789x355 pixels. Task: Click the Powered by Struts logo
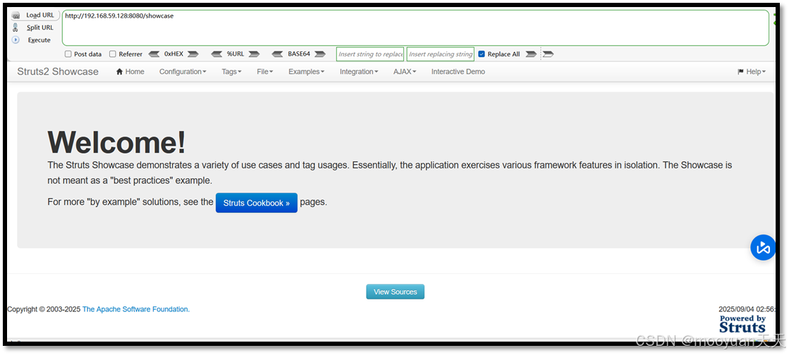742,324
